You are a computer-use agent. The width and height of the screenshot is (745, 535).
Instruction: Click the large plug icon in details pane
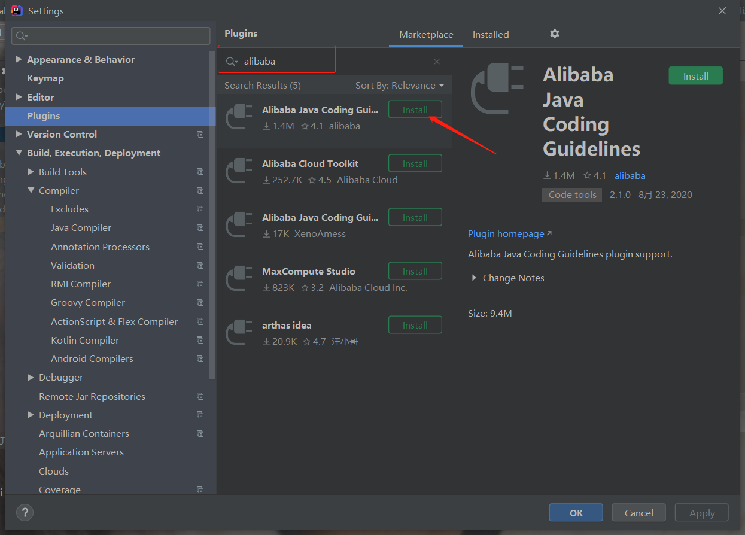497,90
